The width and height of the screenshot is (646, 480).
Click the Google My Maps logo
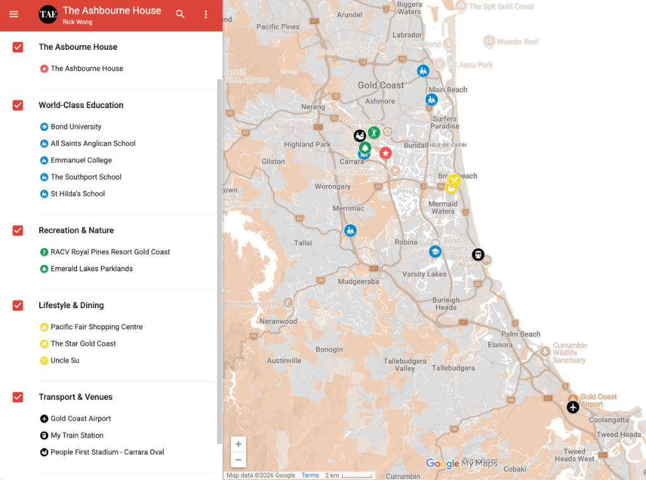[x=462, y=463]
